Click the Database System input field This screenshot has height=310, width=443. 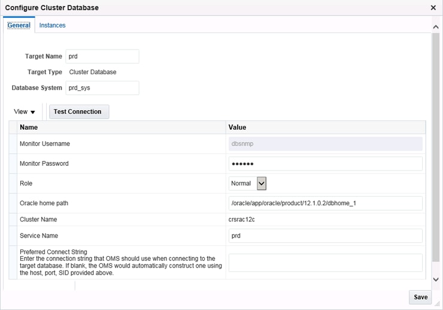(x=102, y=88)
